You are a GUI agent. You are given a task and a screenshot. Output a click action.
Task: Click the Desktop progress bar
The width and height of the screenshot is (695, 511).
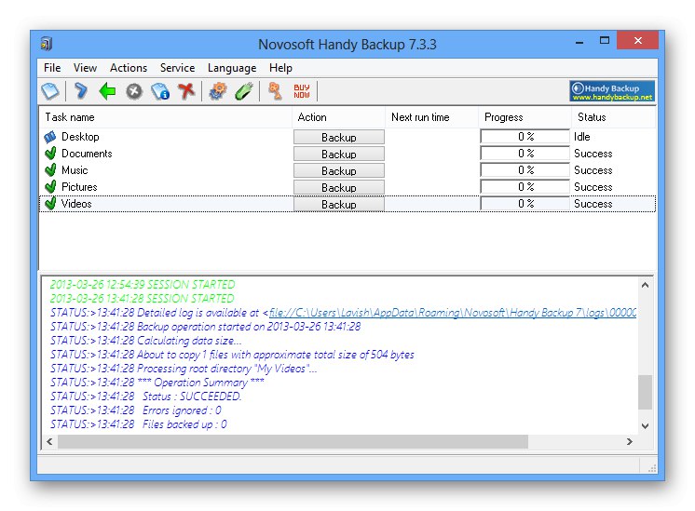click(525, 137)
